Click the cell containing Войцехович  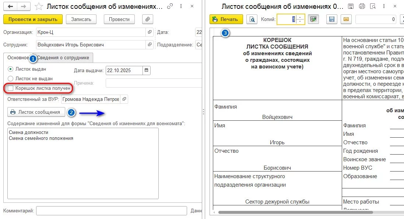pyautogui.click(x=277, y=110)
